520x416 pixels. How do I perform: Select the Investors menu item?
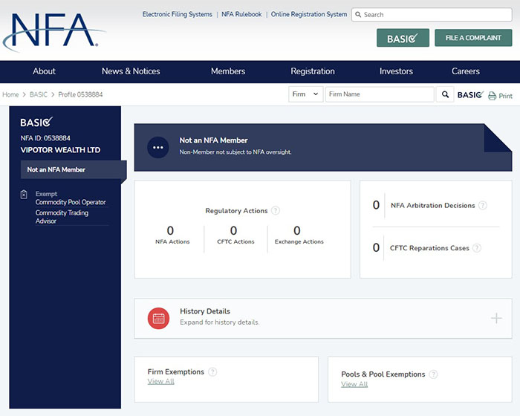(x=396, y=71)
